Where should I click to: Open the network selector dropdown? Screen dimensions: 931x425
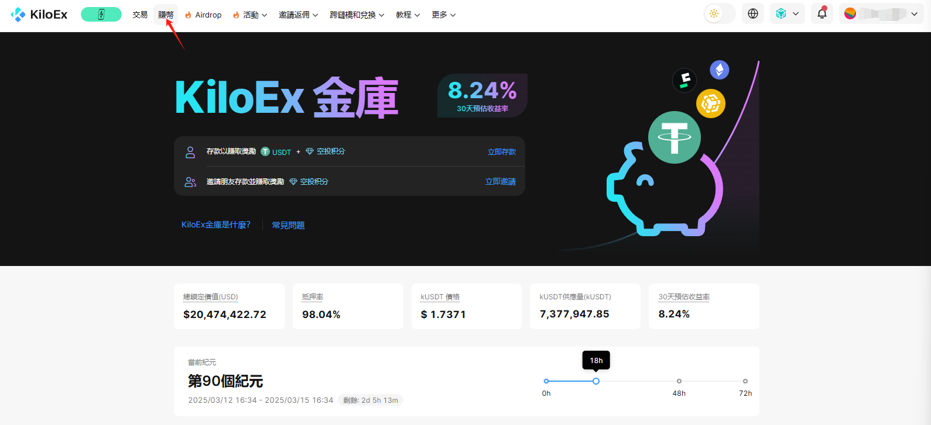pos(787,13)
